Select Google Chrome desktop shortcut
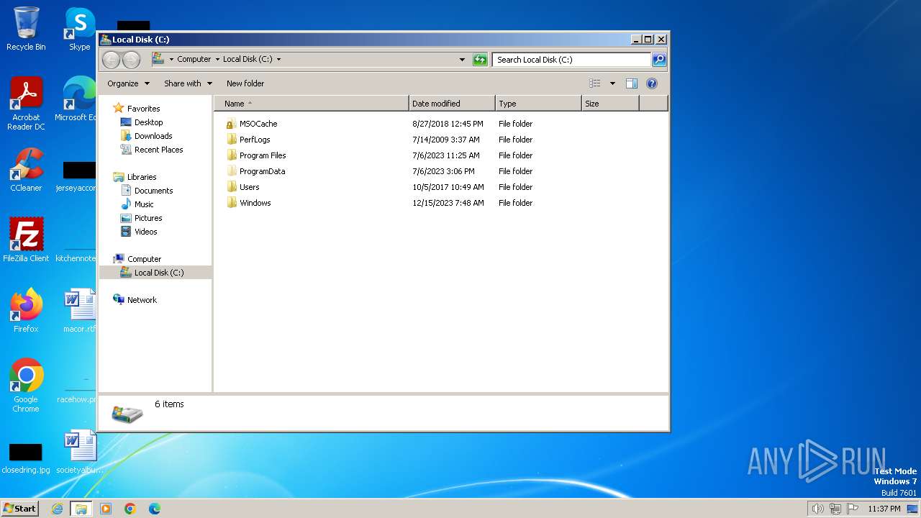 coord(26,386)
